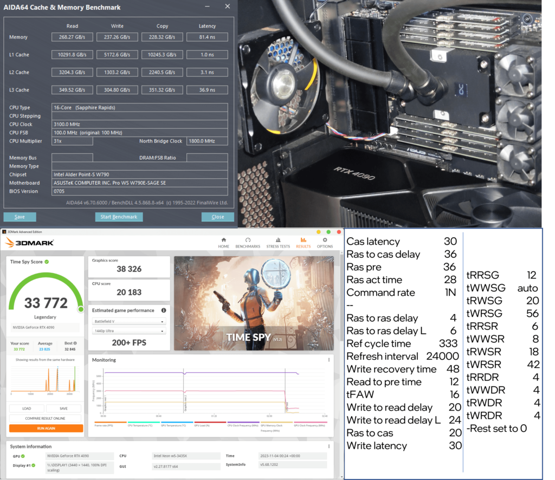Open OPTIONS in 3DMark

[x=325, y=243]
